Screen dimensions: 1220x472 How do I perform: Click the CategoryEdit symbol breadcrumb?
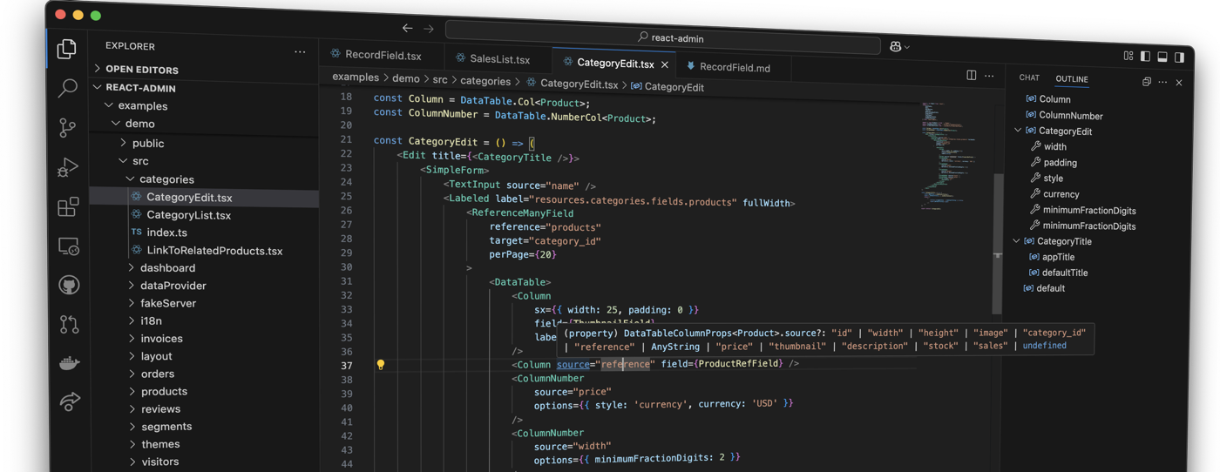tap(668, 87)
